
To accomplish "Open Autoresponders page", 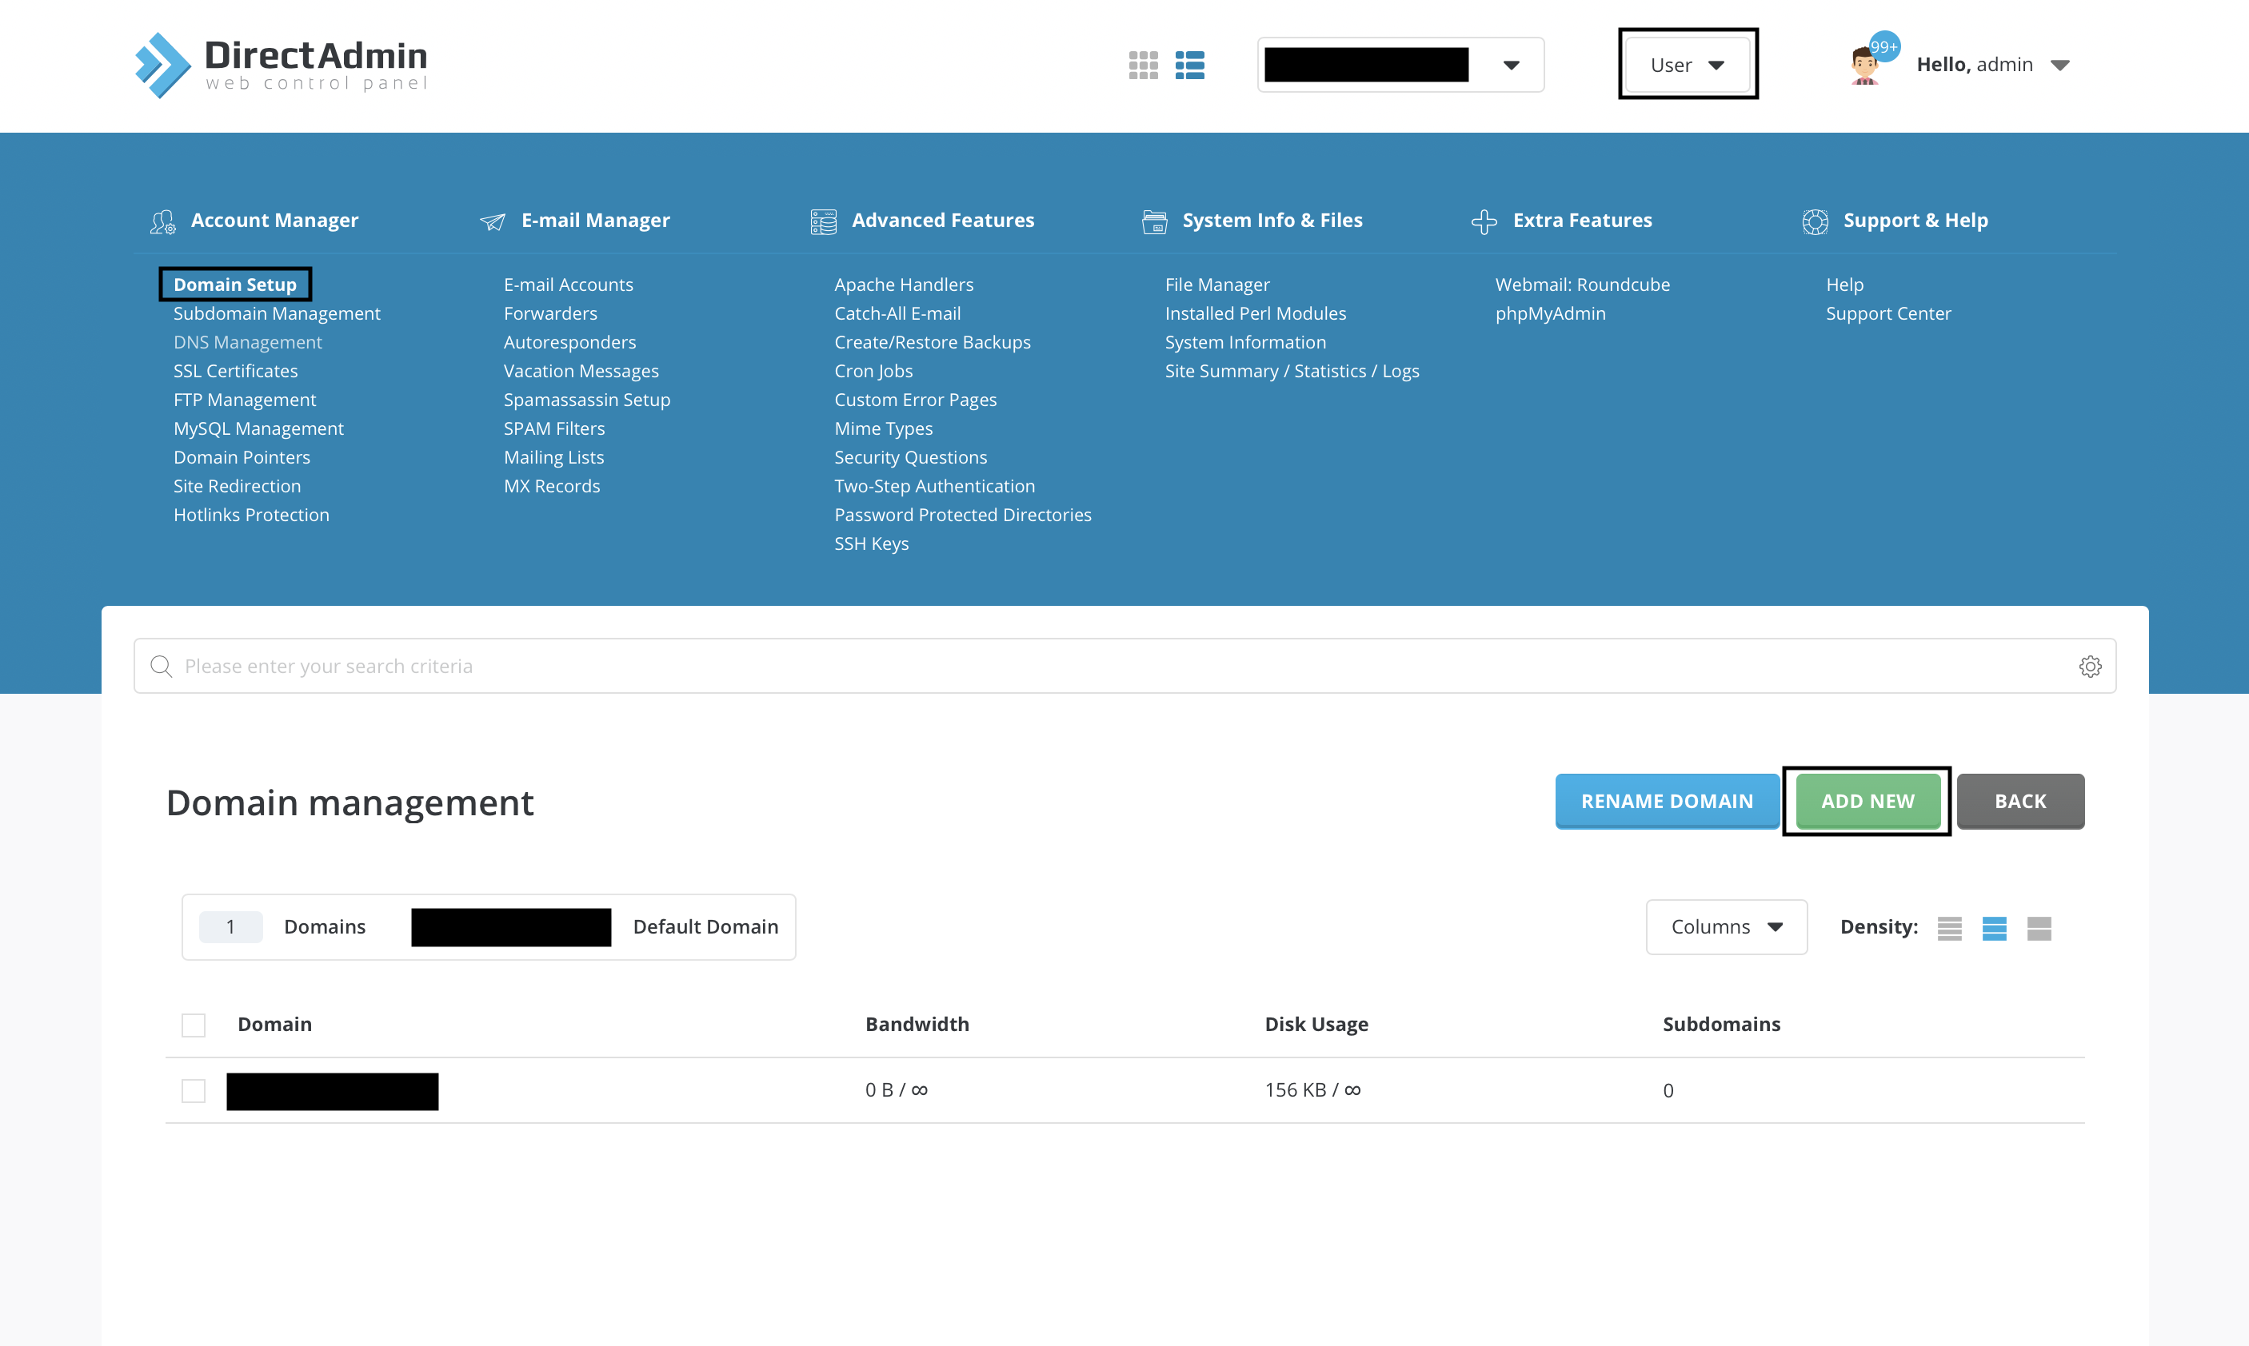I will click(570, 343).
